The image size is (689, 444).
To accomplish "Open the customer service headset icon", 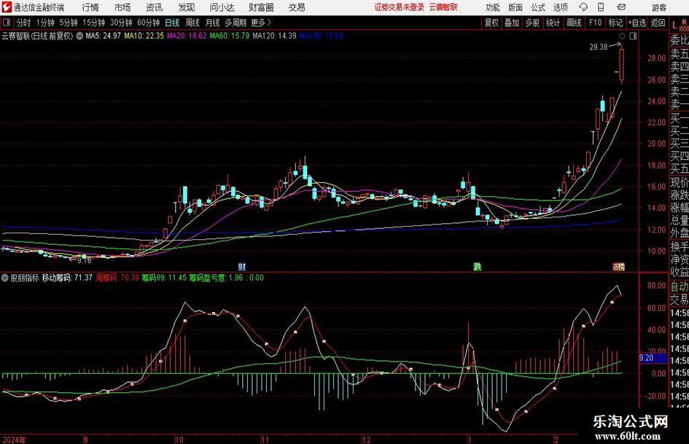I will (x=583, y=7).
